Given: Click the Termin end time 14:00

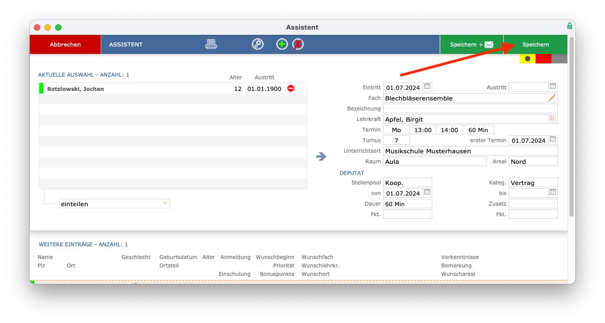Looking at the screenshot, I should [449, 130].
